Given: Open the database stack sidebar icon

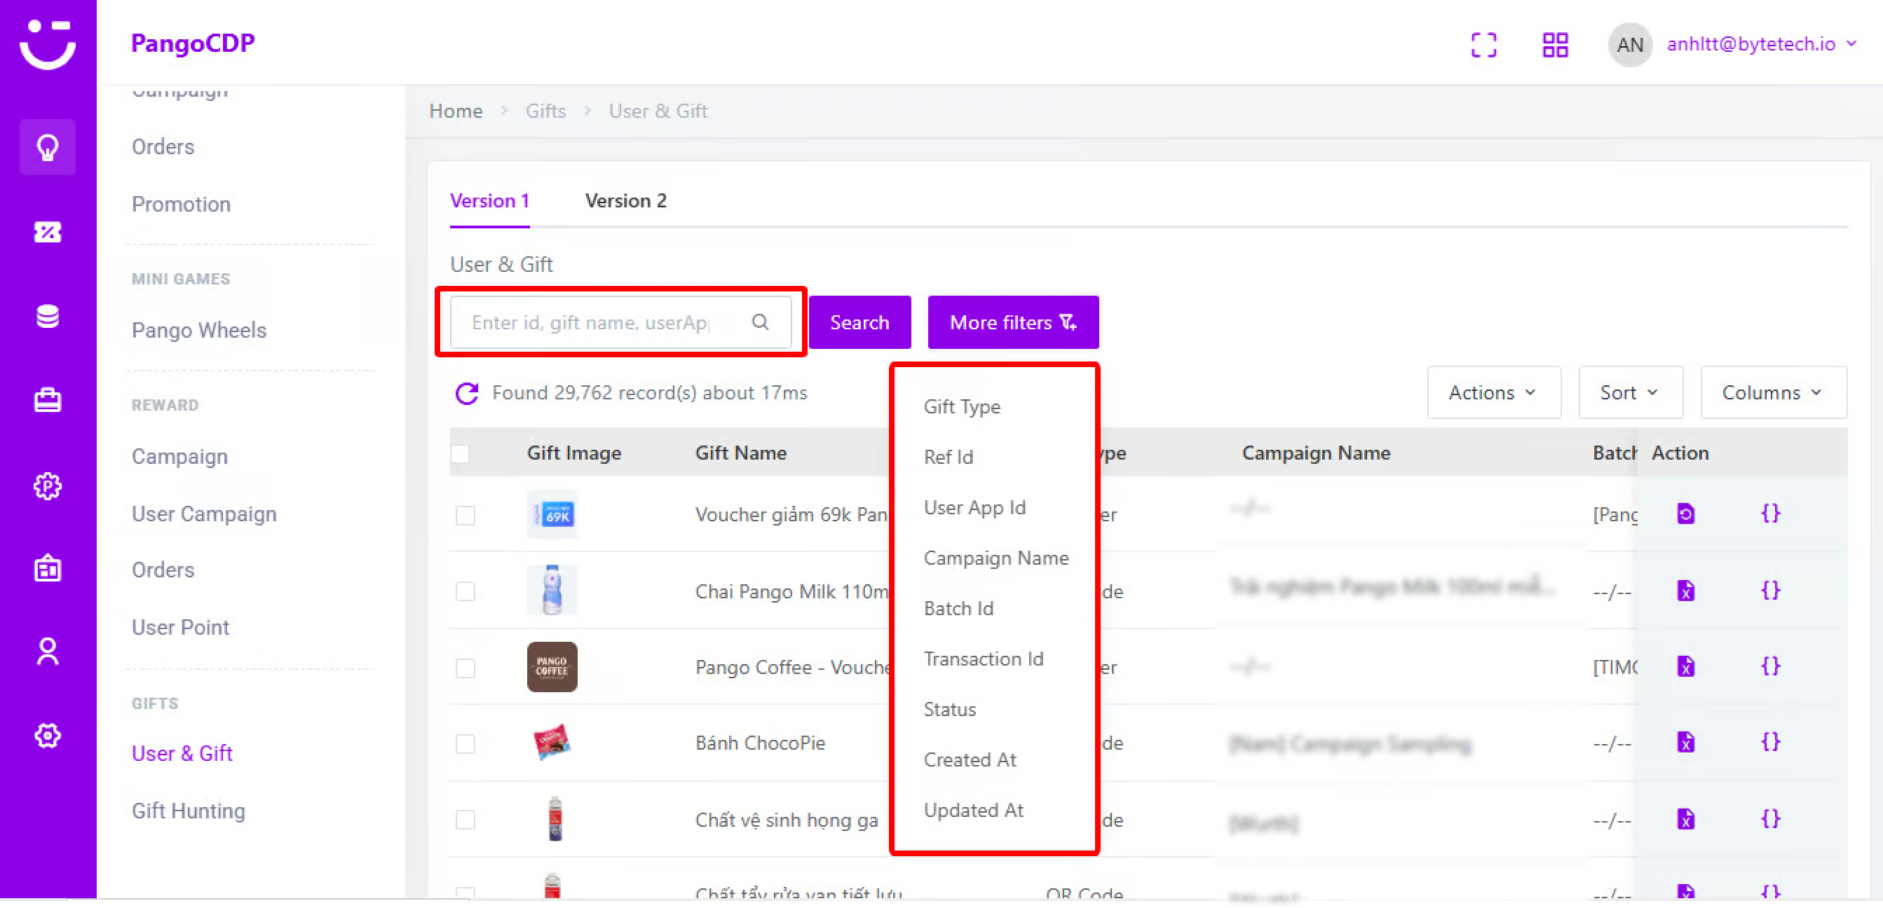Looking at the screenshot, I should [48, 317].
